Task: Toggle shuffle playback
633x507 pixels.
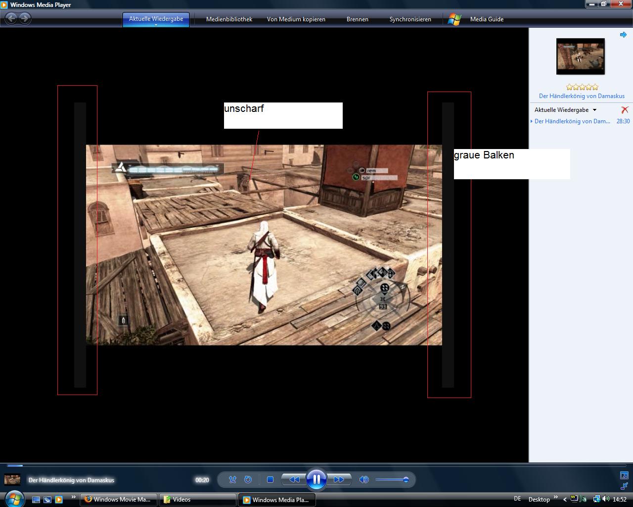Action: point(232,479)
